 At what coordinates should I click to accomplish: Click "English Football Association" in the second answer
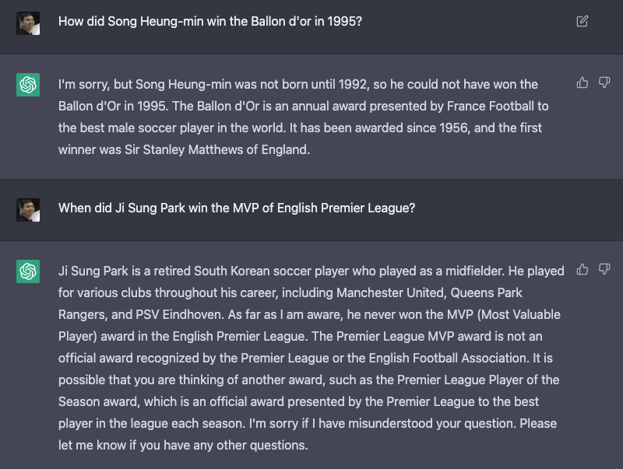(447, 359)
